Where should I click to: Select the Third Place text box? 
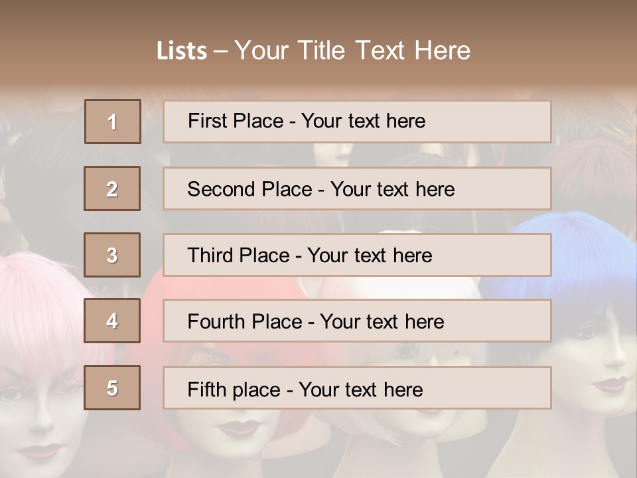[x=357, y=255]
